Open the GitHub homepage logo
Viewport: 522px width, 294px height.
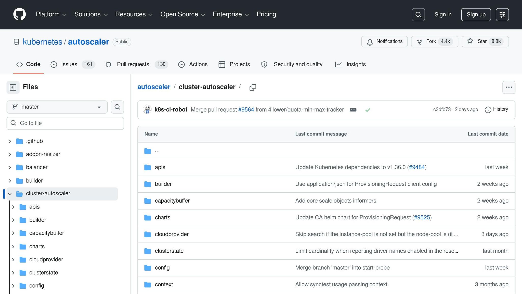point(20,14)
